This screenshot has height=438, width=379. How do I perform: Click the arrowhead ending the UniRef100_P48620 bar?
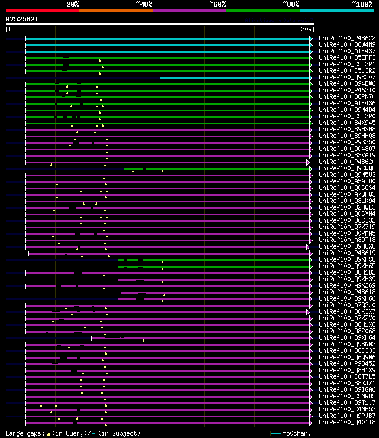click(x=308, y=162)
